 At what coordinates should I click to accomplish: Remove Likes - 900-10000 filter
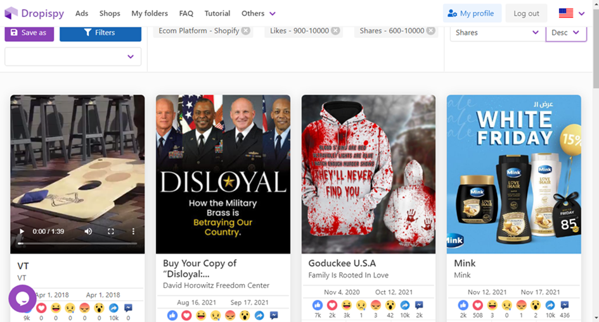[335, 31]
